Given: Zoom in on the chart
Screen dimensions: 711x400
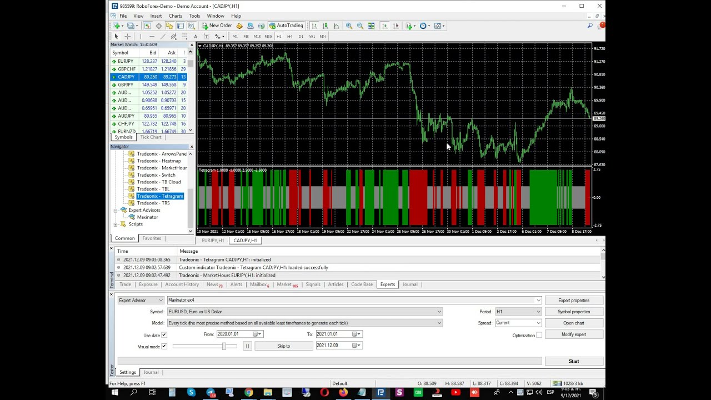Looking at the screenshot, I should pos(349,26).
